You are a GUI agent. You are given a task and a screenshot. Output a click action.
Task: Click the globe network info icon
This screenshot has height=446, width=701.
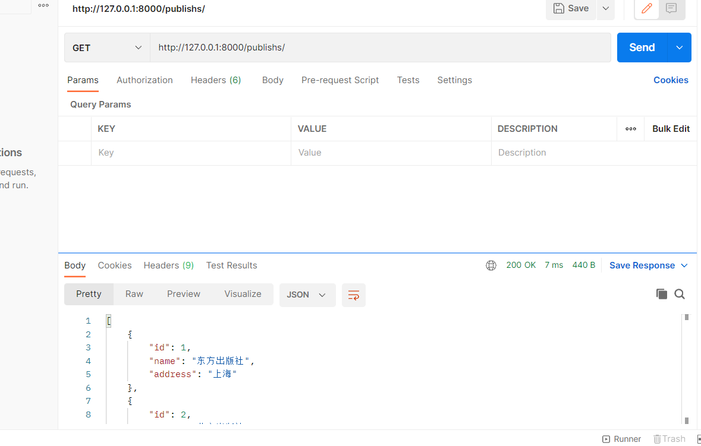point(491,265)
